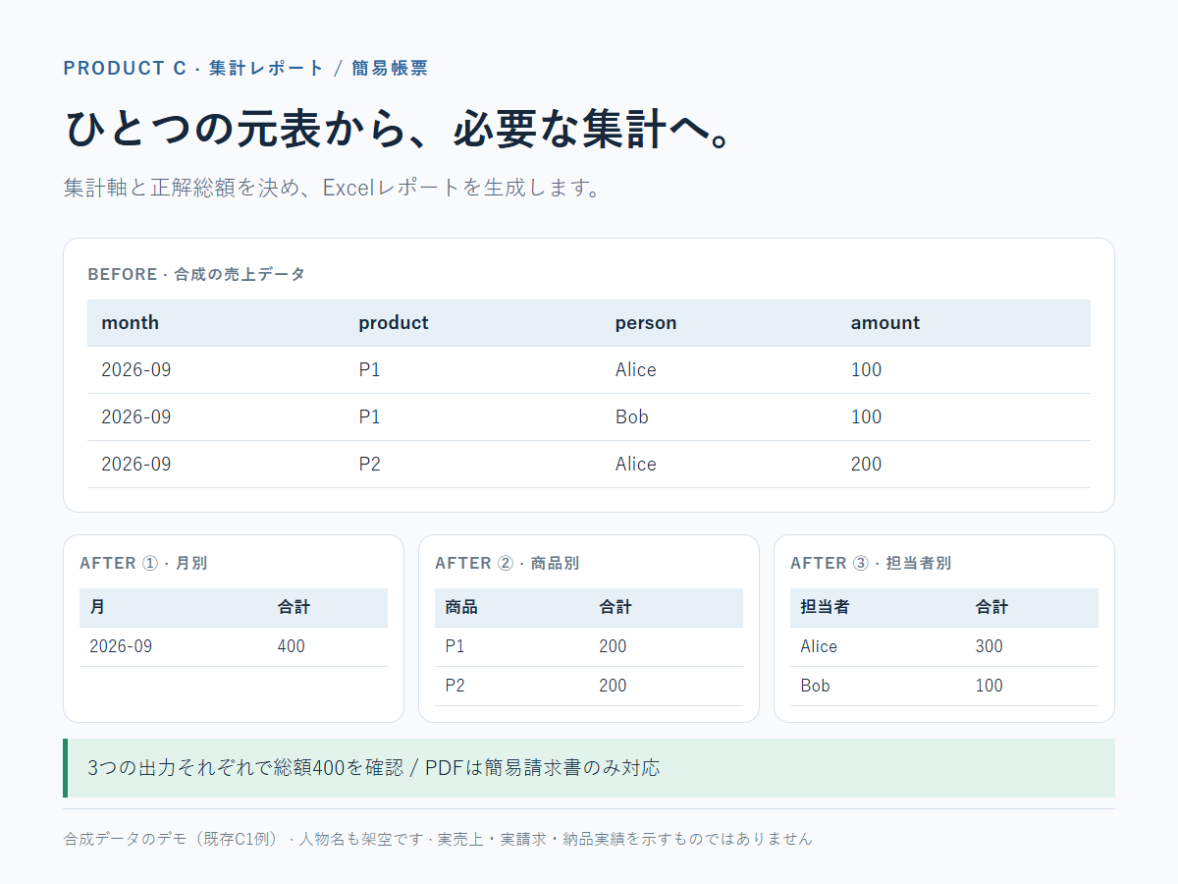
Task: Select the 'month' column header
Action: (130, 322)
